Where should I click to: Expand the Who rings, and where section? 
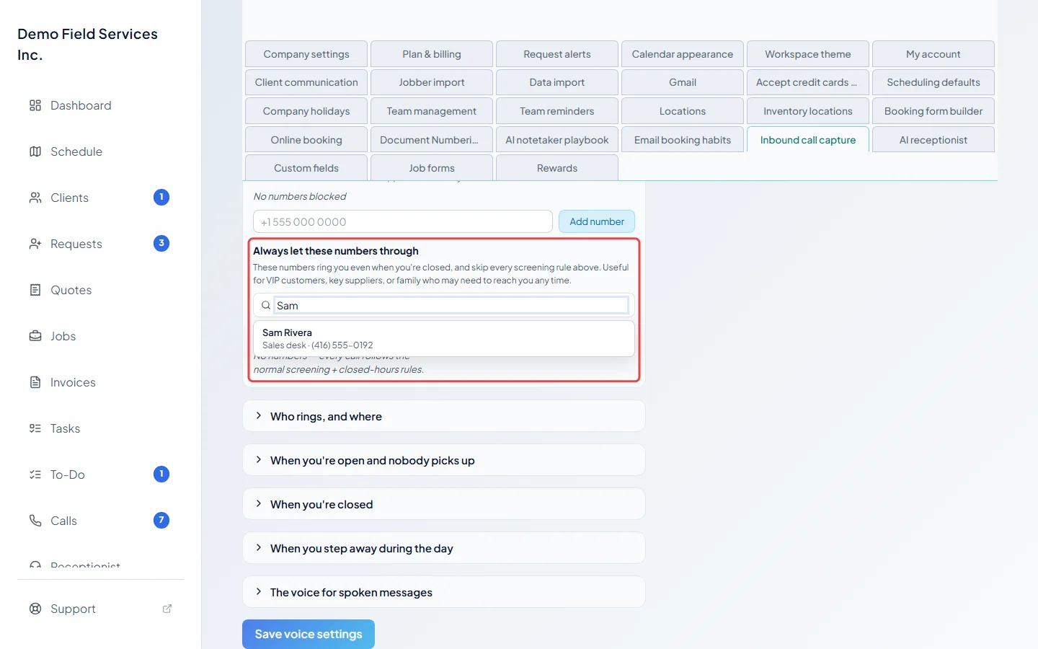click(444, 416)
